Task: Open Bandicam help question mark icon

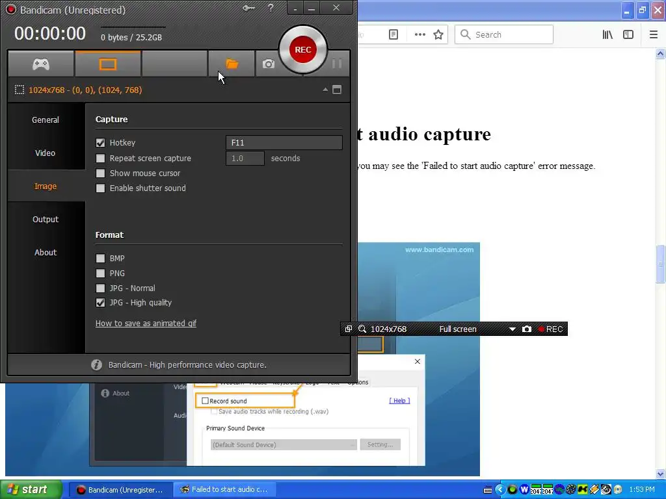Action: (x=271, y=8)
